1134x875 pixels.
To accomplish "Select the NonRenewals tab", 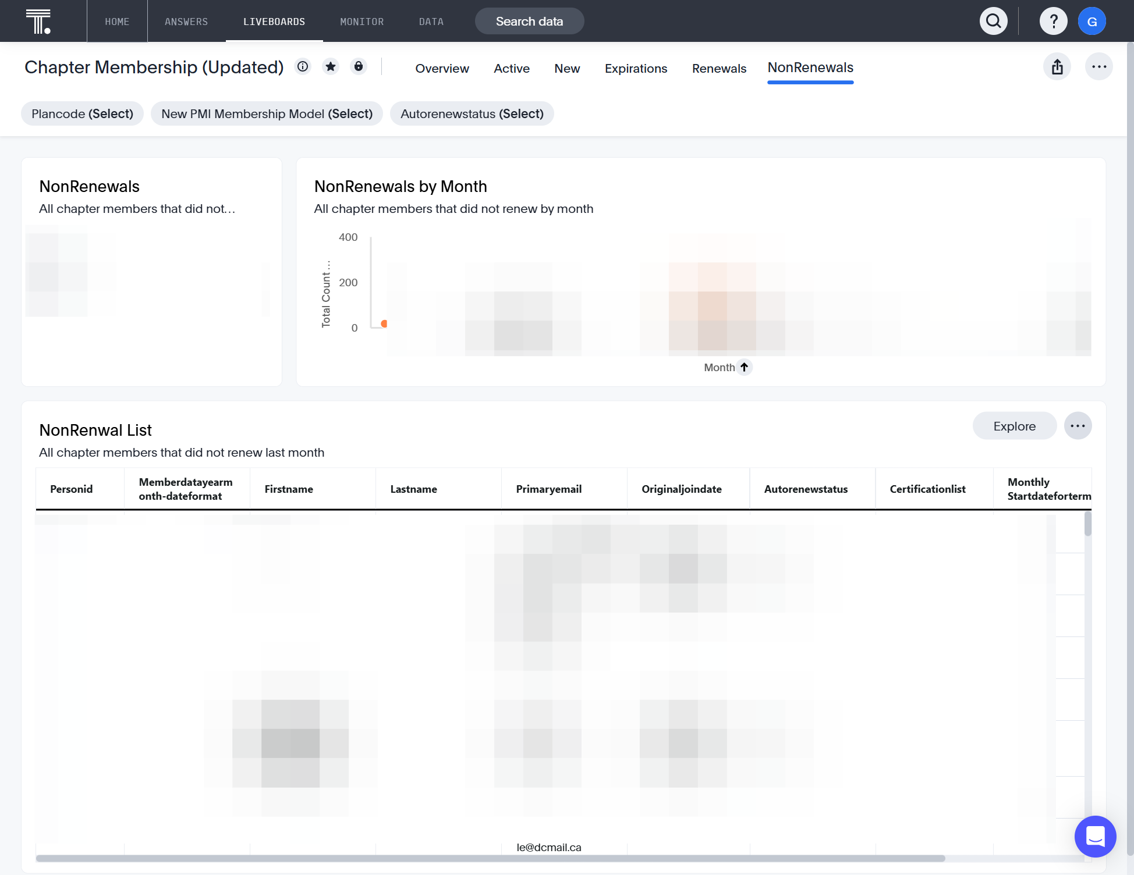I will (810, 68).
